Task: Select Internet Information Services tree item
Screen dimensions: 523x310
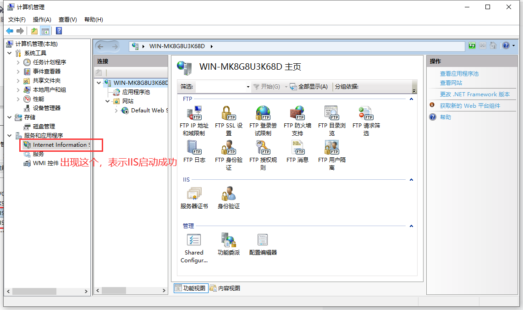Action: pyautogui.click(x=57, y=145)
